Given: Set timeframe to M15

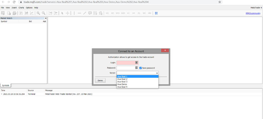Looking at the screenshot, I should coord(118,13).
